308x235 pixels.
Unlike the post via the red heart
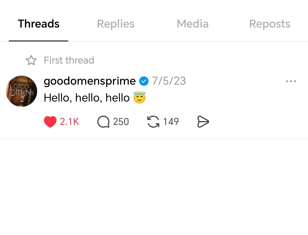click(x=50, y=122)
